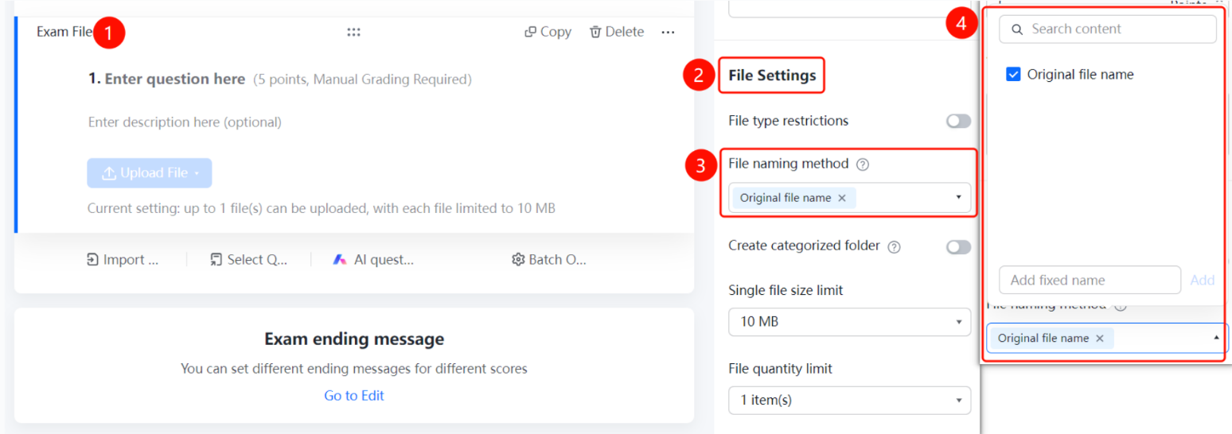Remove Original file name tag in File Settings
1232x434 pixels.
coord(842,198)
